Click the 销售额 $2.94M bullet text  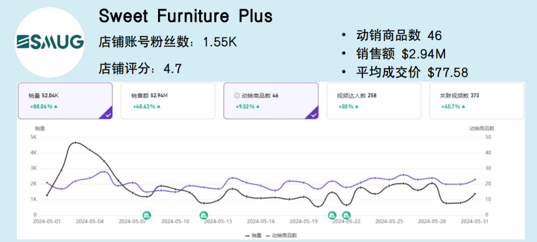(x=401, y=54)
